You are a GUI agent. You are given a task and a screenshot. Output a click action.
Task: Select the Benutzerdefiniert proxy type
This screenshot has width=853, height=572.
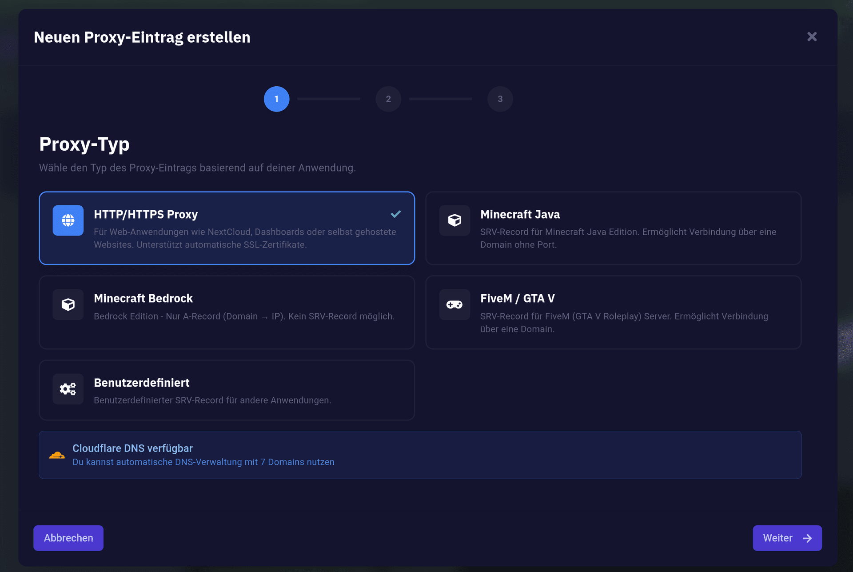[x=227, y=390]
